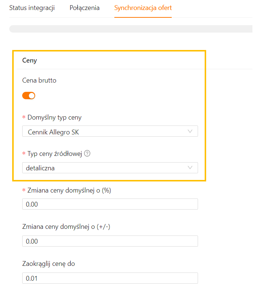Click the Zmiana ceny domyślnej o (%) label

pos(69,191)
